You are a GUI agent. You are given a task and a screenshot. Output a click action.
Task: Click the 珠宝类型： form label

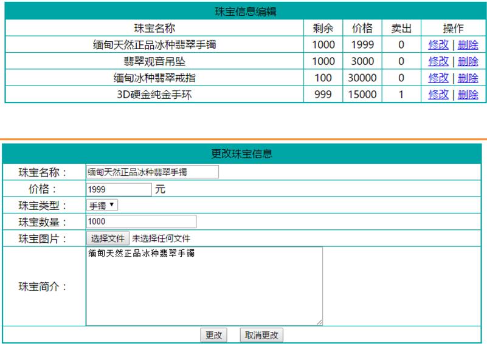43,206
